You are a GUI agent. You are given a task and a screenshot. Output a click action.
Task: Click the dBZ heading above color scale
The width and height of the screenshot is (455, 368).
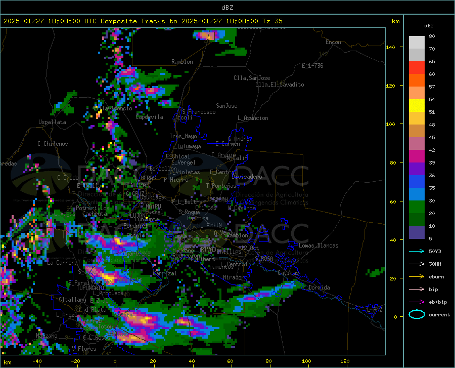click(429, 25)
